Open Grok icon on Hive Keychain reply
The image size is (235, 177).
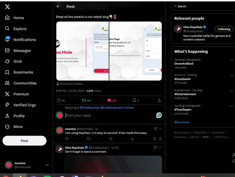click(x=155, y=147)
